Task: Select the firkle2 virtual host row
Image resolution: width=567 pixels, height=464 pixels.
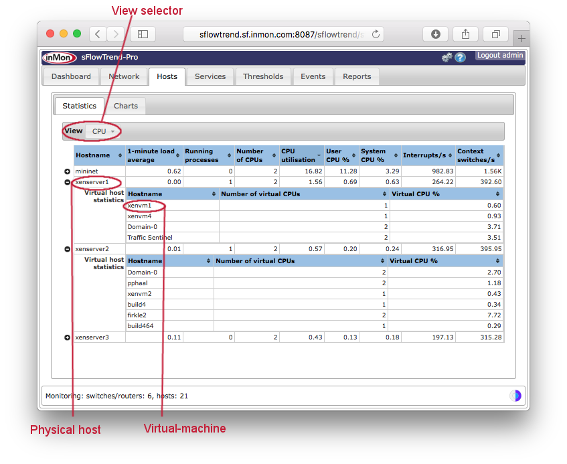Action: [x=314, y=315]
